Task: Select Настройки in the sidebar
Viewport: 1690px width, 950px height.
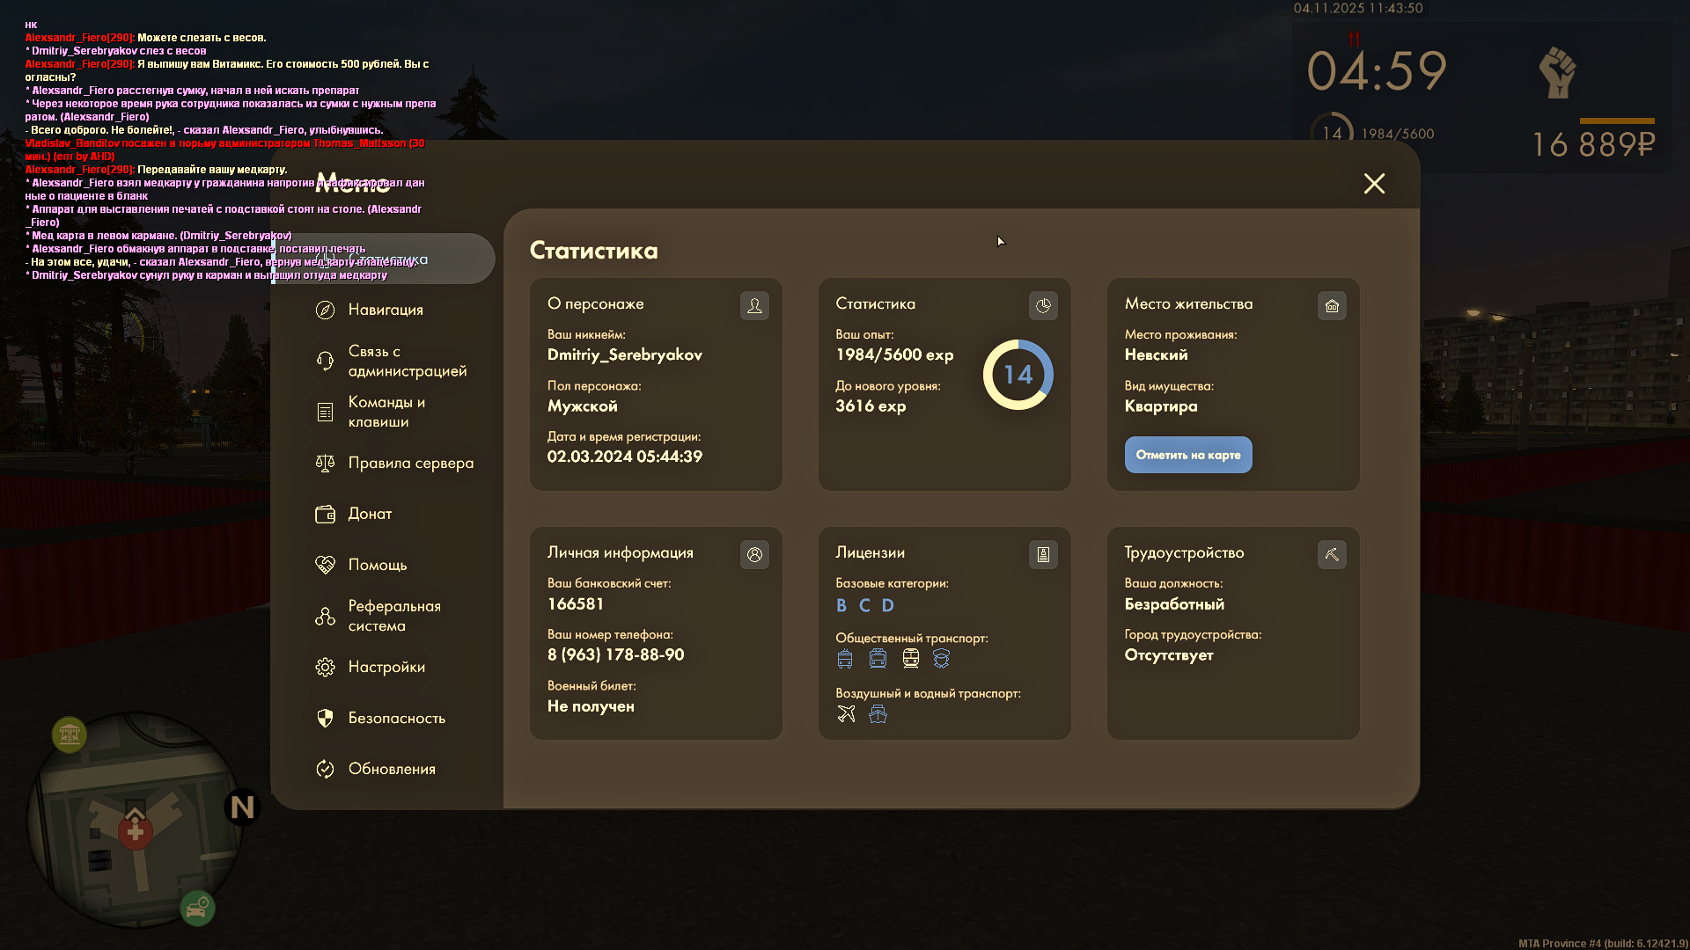Action: coord(386,667)
